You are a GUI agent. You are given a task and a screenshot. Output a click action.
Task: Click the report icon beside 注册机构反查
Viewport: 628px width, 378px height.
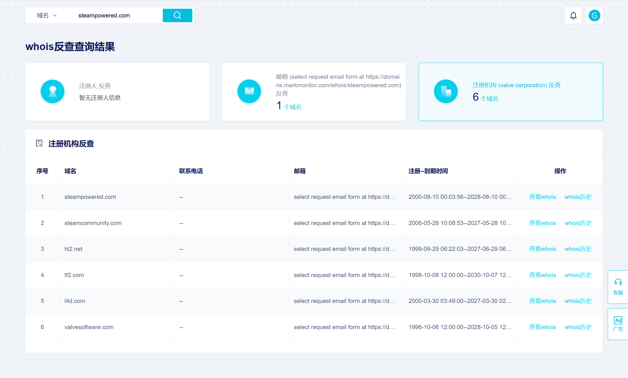point(39,143)
